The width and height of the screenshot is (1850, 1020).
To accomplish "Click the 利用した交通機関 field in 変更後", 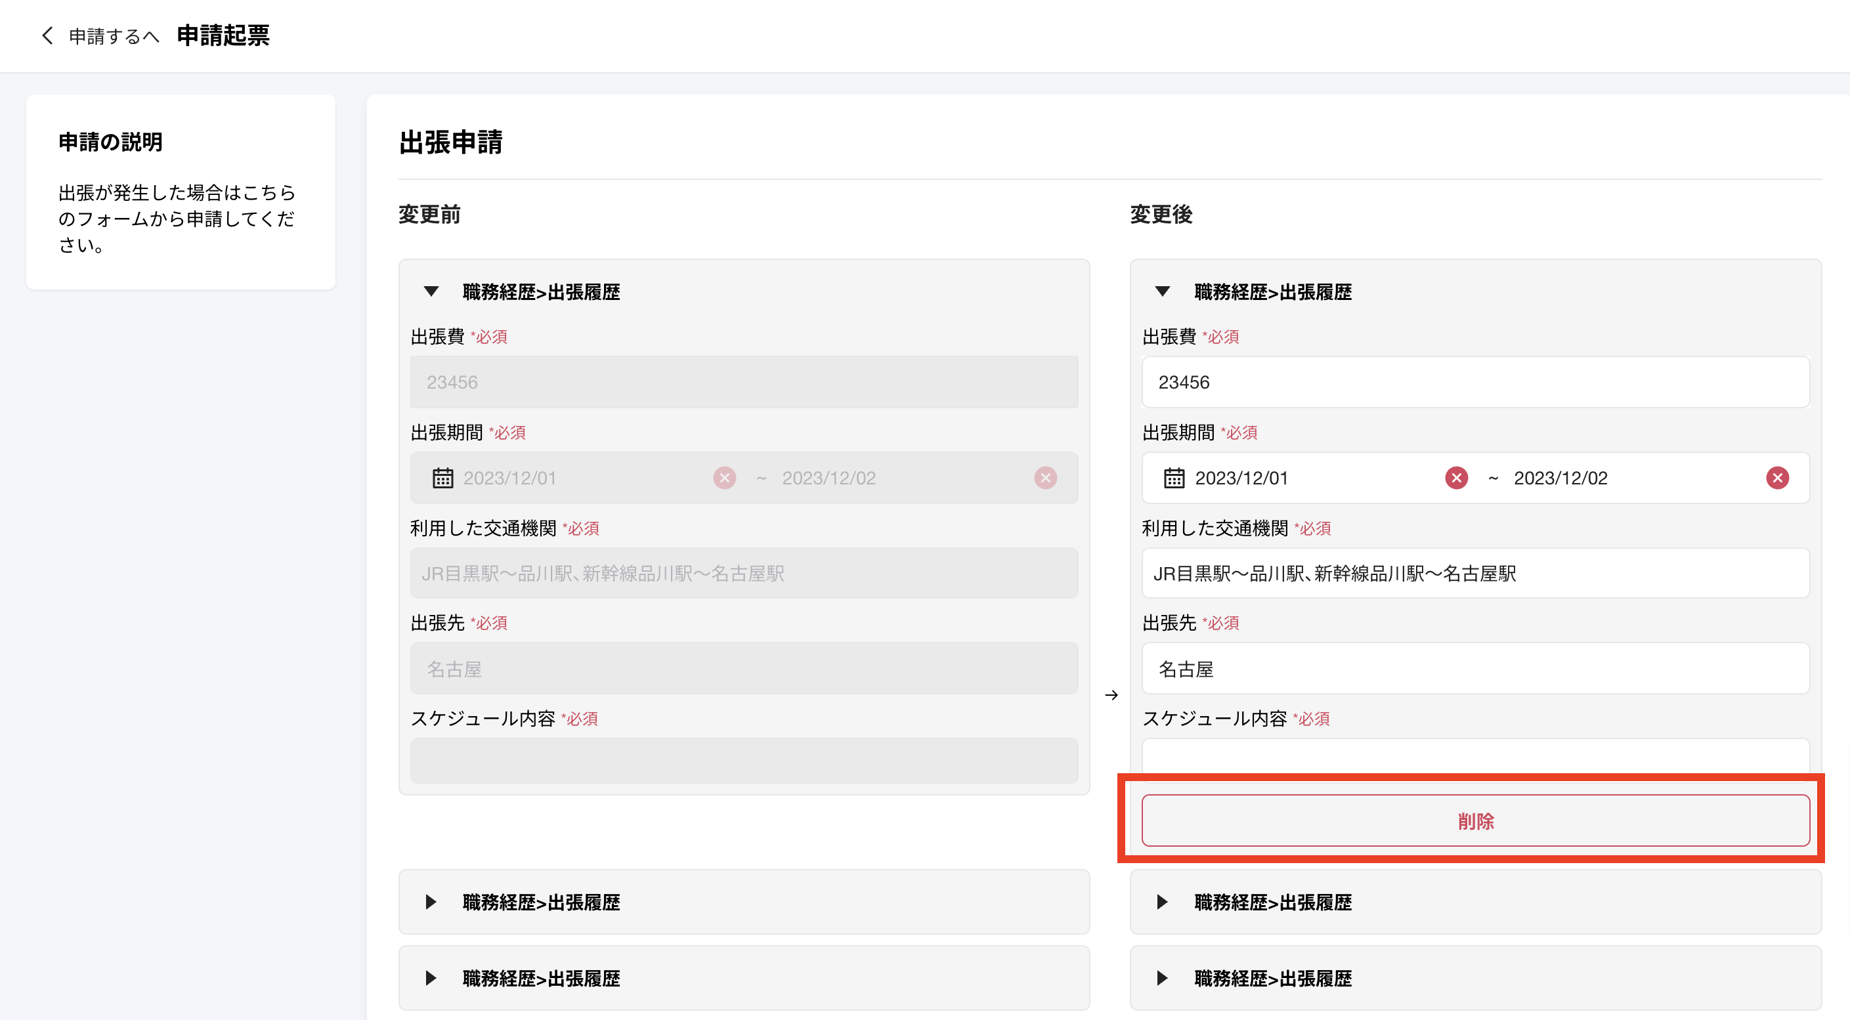I will 1475,573.
